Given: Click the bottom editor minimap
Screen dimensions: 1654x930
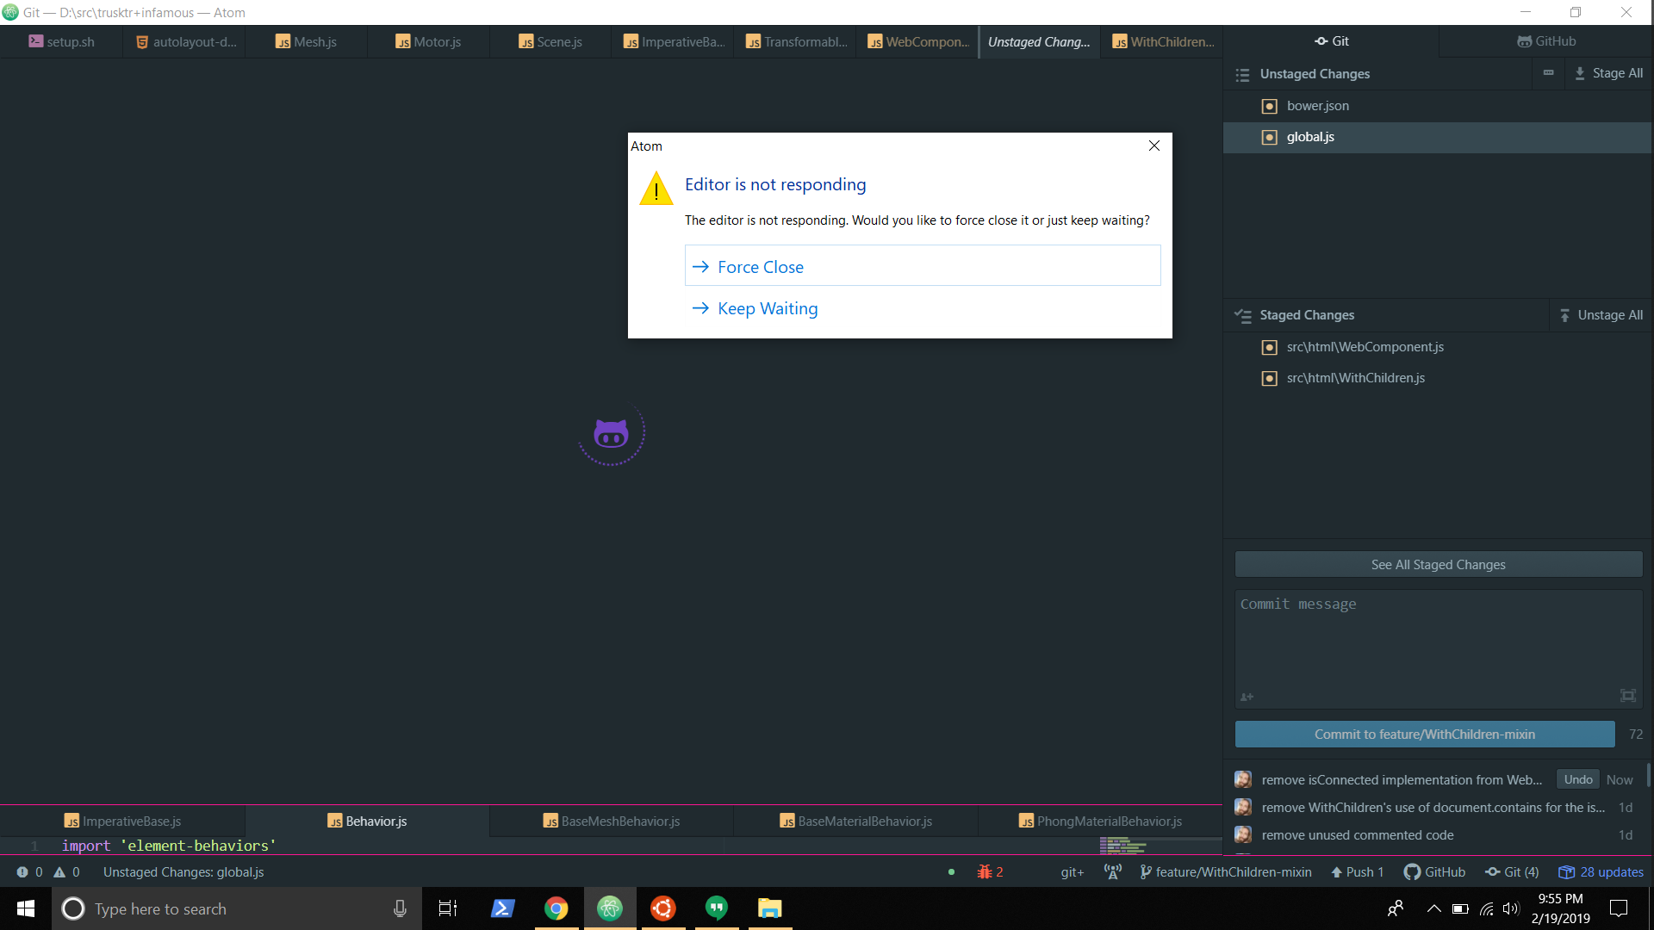Looking at the screenshot, I should pos(1122,846).
